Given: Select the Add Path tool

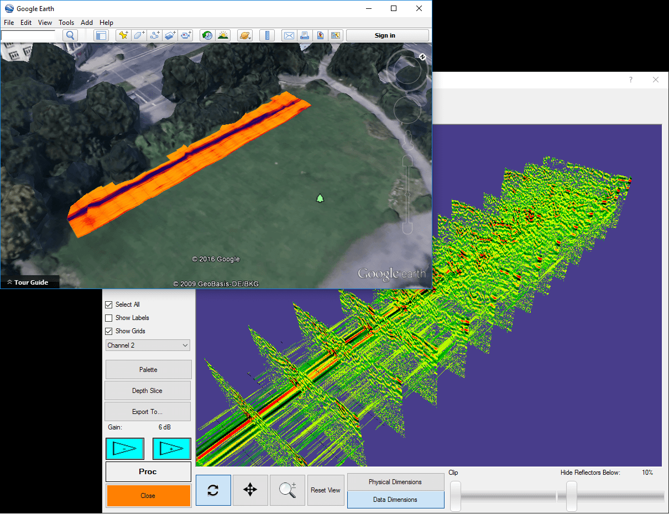Looking at the screenshot, I should pos(155,35).
